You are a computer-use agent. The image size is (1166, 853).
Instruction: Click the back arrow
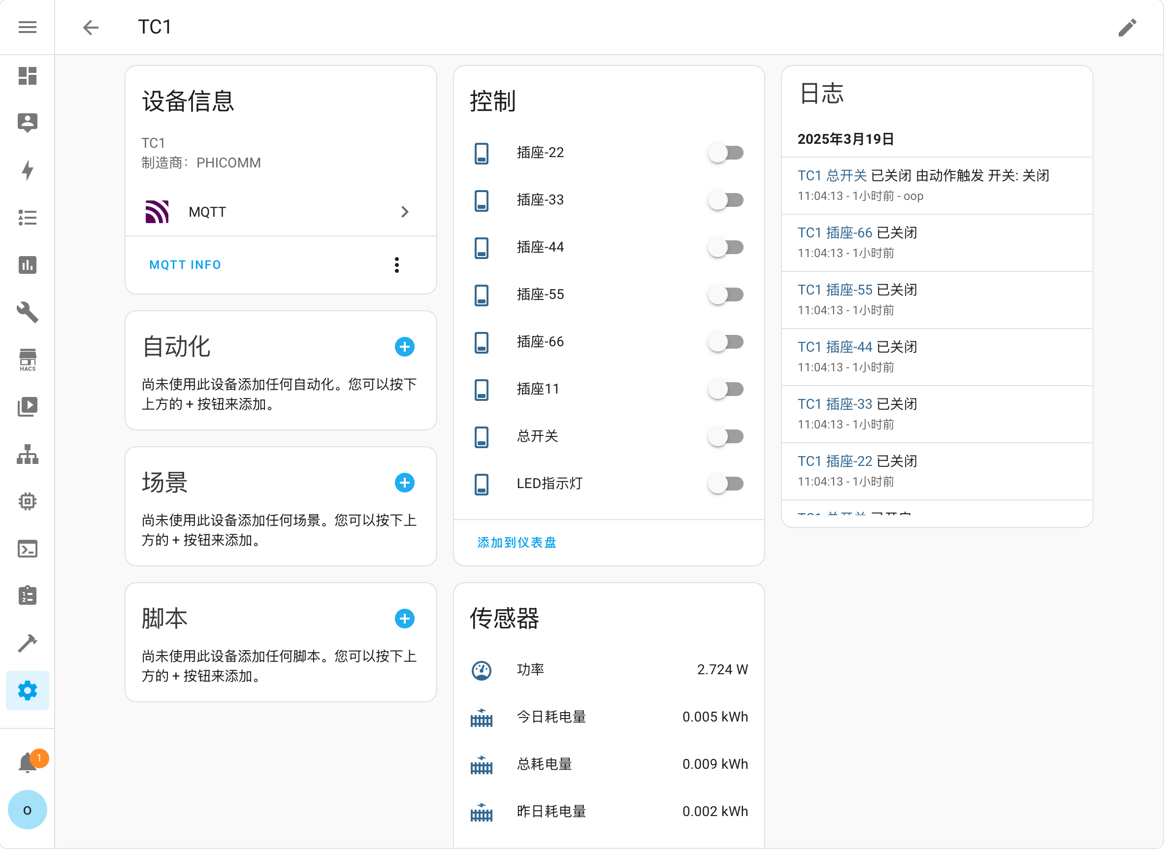click(91, 28)
